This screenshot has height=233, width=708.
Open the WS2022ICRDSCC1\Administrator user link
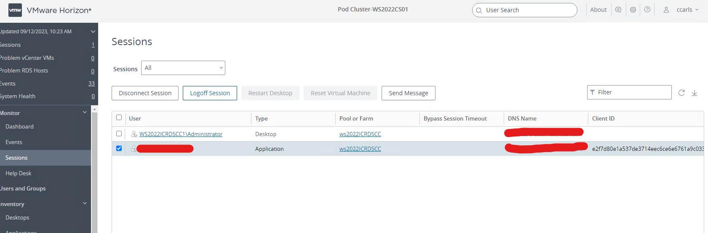pyautogui.click(x=181, y=134)
